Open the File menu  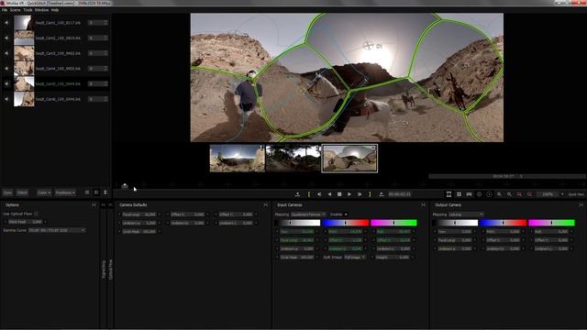5,10
